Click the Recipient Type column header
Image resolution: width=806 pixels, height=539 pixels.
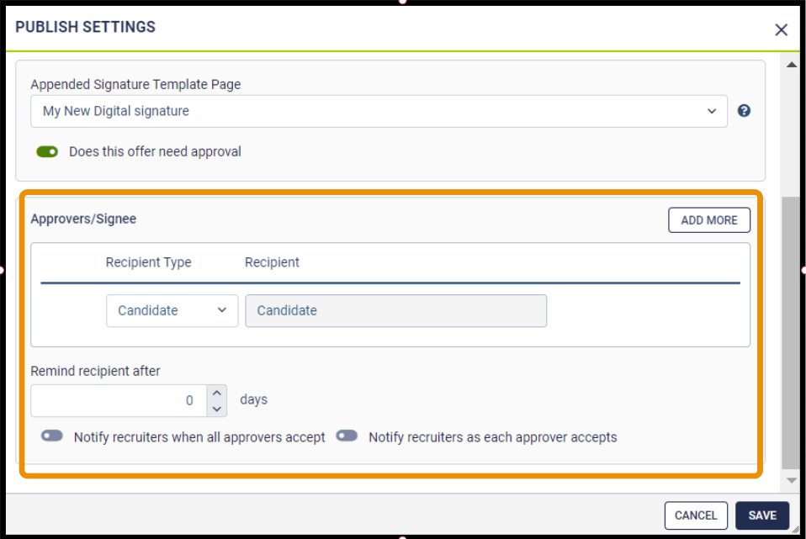(148, 262)
